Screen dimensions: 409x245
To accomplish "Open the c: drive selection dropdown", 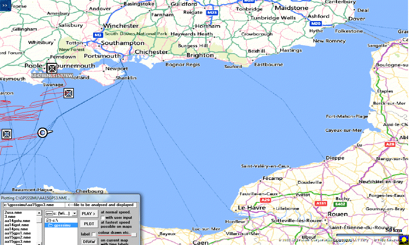I will (x=74, y=213).
